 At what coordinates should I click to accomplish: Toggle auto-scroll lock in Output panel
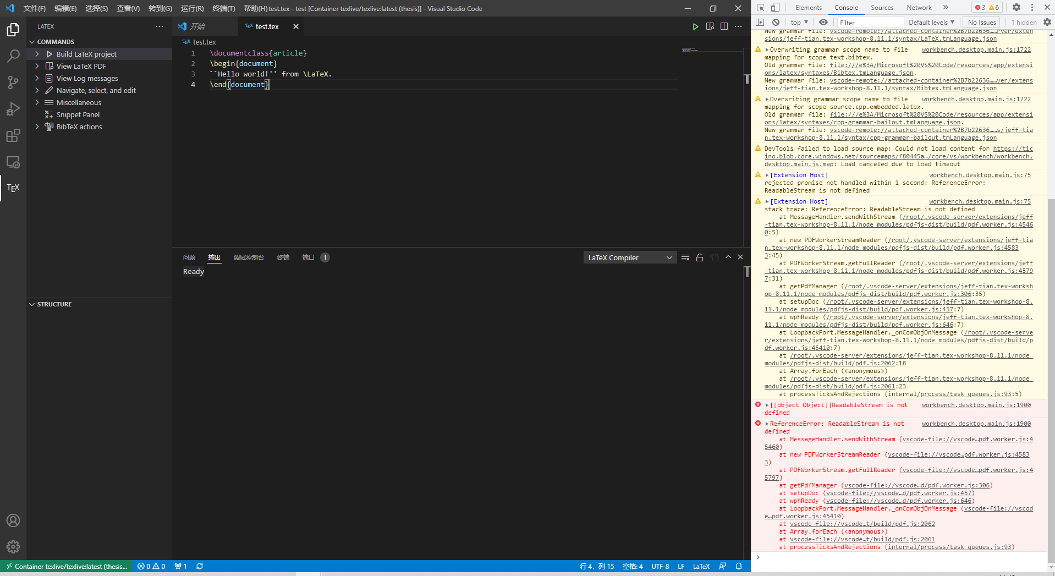click(x=700, y=257)
